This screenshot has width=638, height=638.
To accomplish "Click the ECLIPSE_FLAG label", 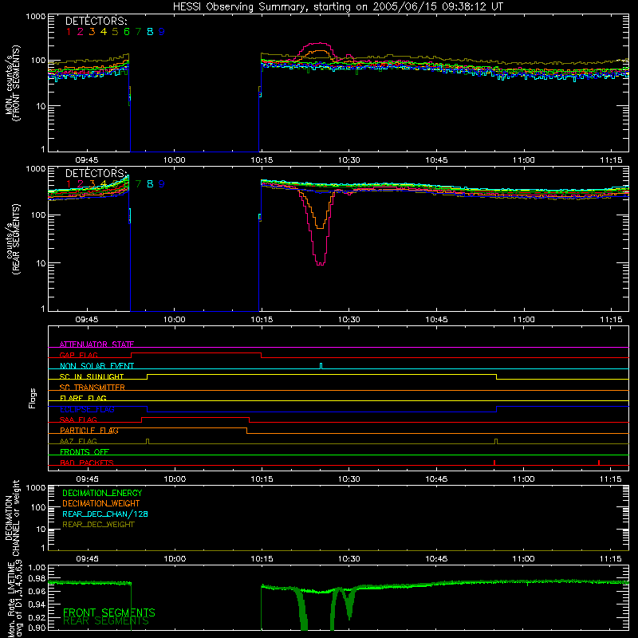I will point(87,409).
